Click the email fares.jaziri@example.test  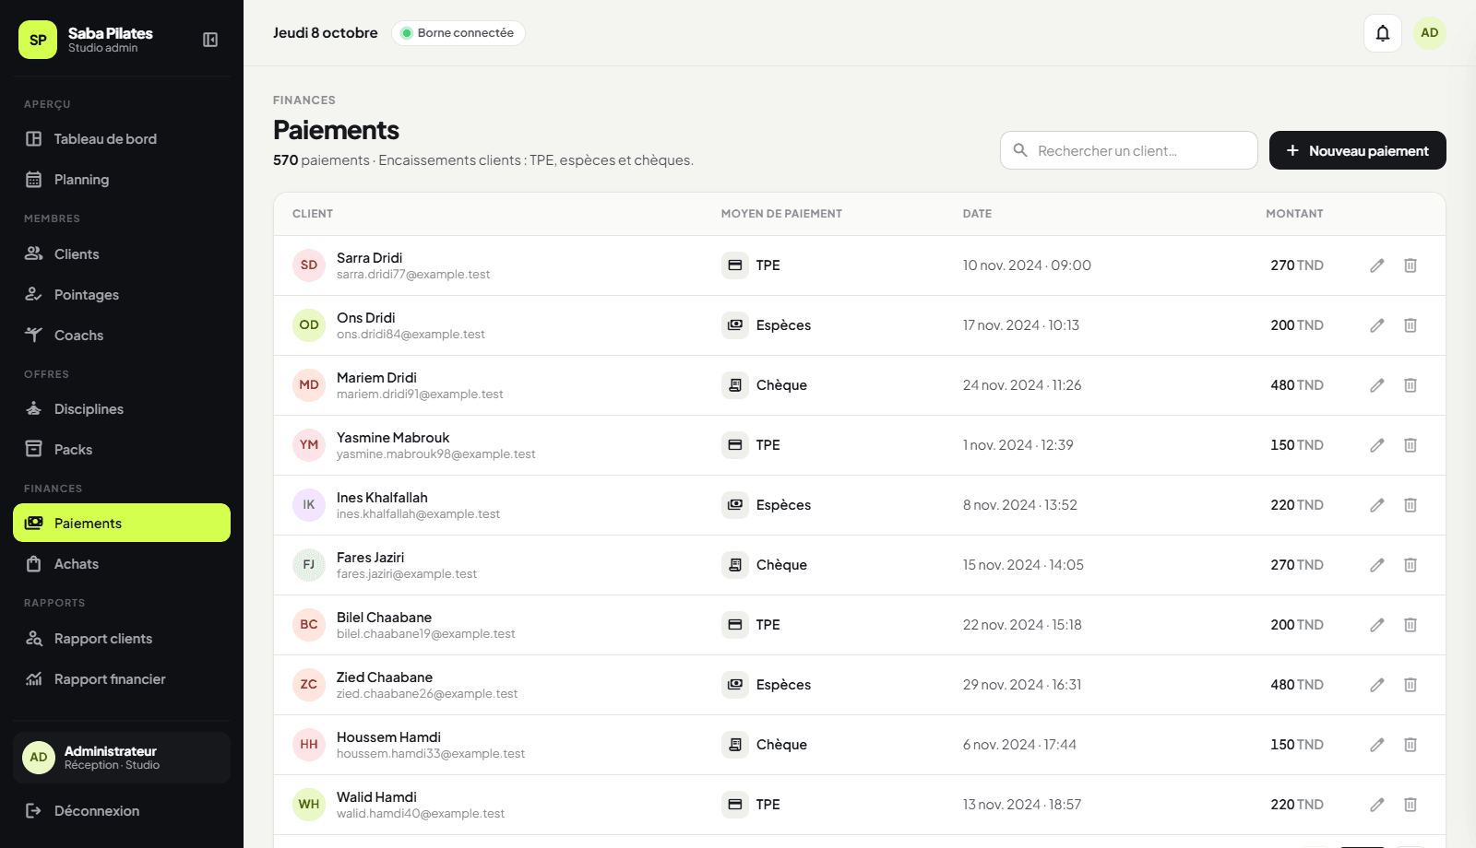point(407,574)
